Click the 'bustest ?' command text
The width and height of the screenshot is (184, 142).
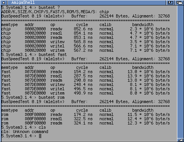49,7
